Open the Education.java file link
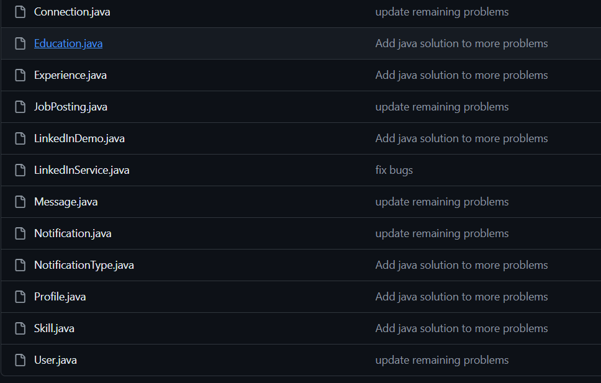Viewport: 601px width, 383px height. 68,43
